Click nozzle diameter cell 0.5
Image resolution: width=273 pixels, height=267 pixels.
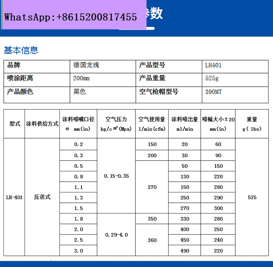(x=78, y=166)
